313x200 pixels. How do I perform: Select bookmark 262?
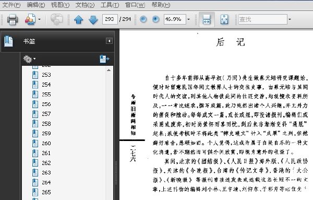pyautogui.click(x=42, y=163)
